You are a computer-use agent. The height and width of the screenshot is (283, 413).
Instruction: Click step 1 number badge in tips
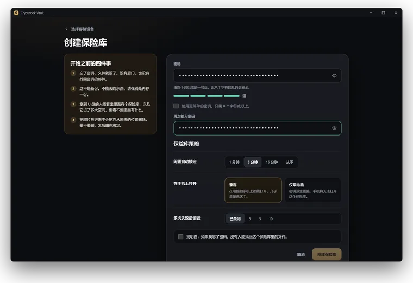tap(73, 73)
